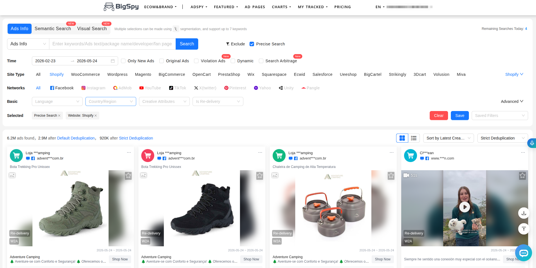Open the ECOM&BRAND menu
This screenshot has height=268, width=536.
[x=160, y=7]
